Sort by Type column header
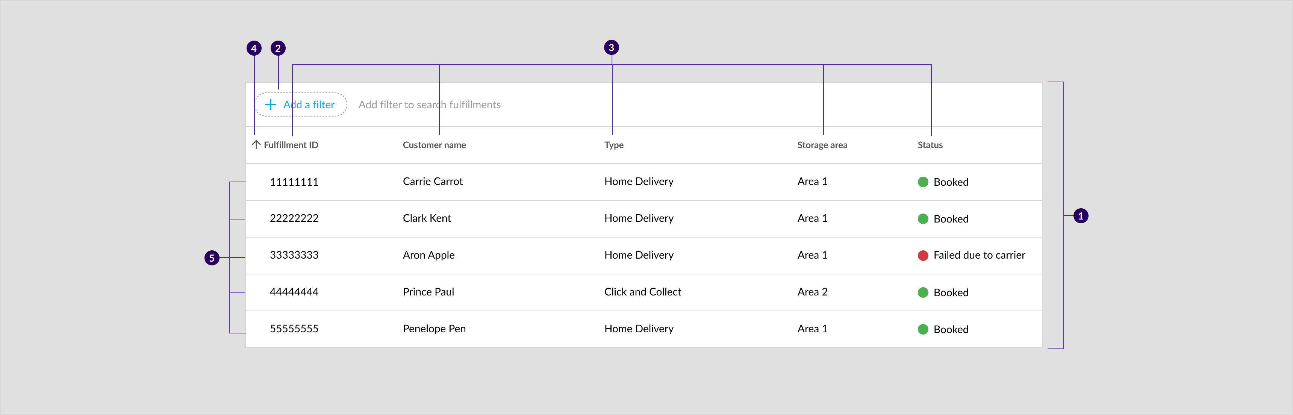Viewport: 1293px width, 415px height. (x=613, y=145)
